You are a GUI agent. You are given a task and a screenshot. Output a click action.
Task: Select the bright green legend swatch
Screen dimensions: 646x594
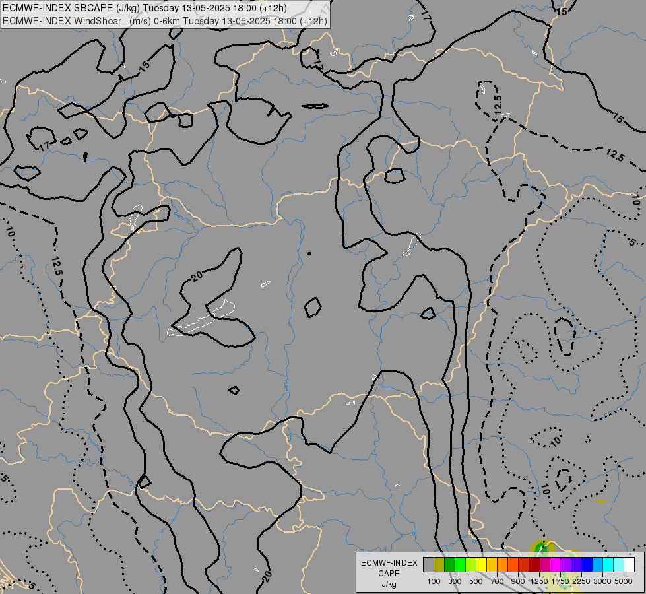[x=460, y=565]
